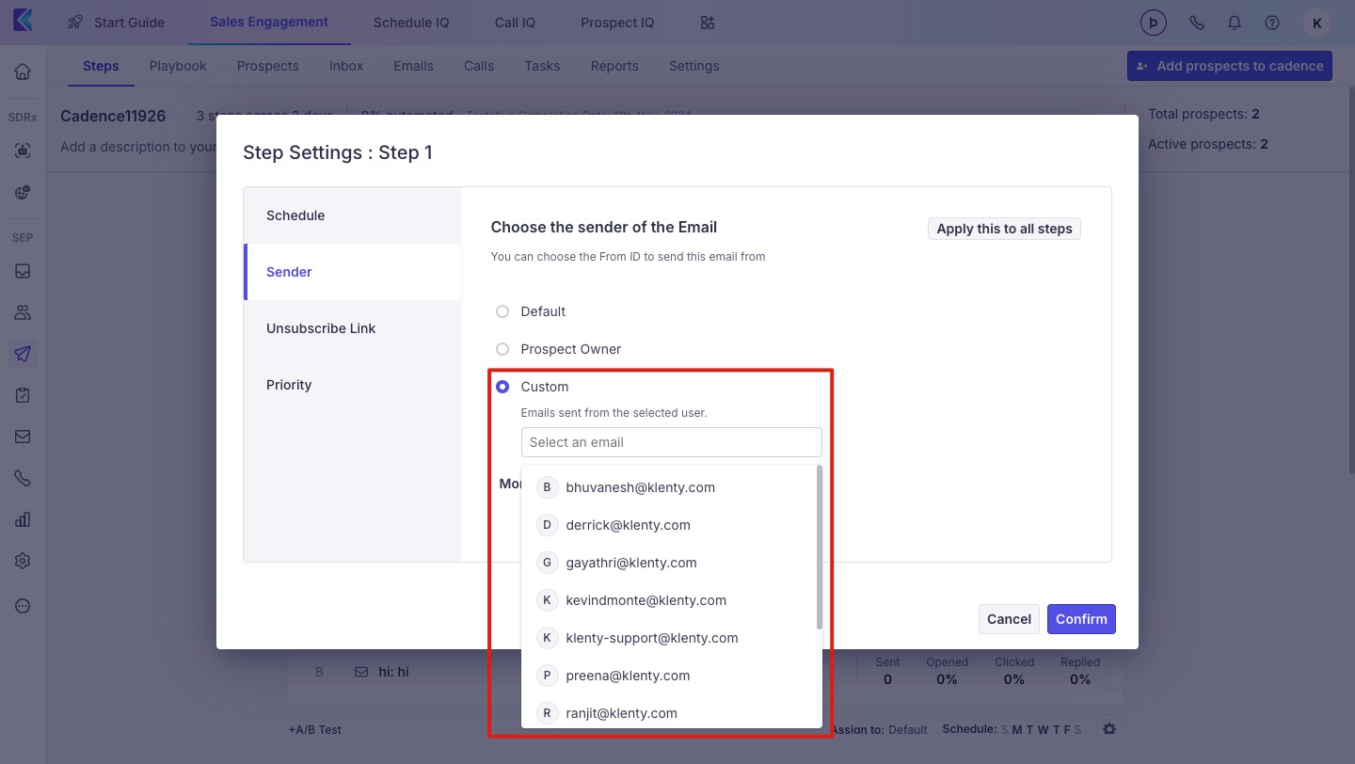Choose derrick@klenty.com from the list
The image size is (1355, 764).
point(671,525)
